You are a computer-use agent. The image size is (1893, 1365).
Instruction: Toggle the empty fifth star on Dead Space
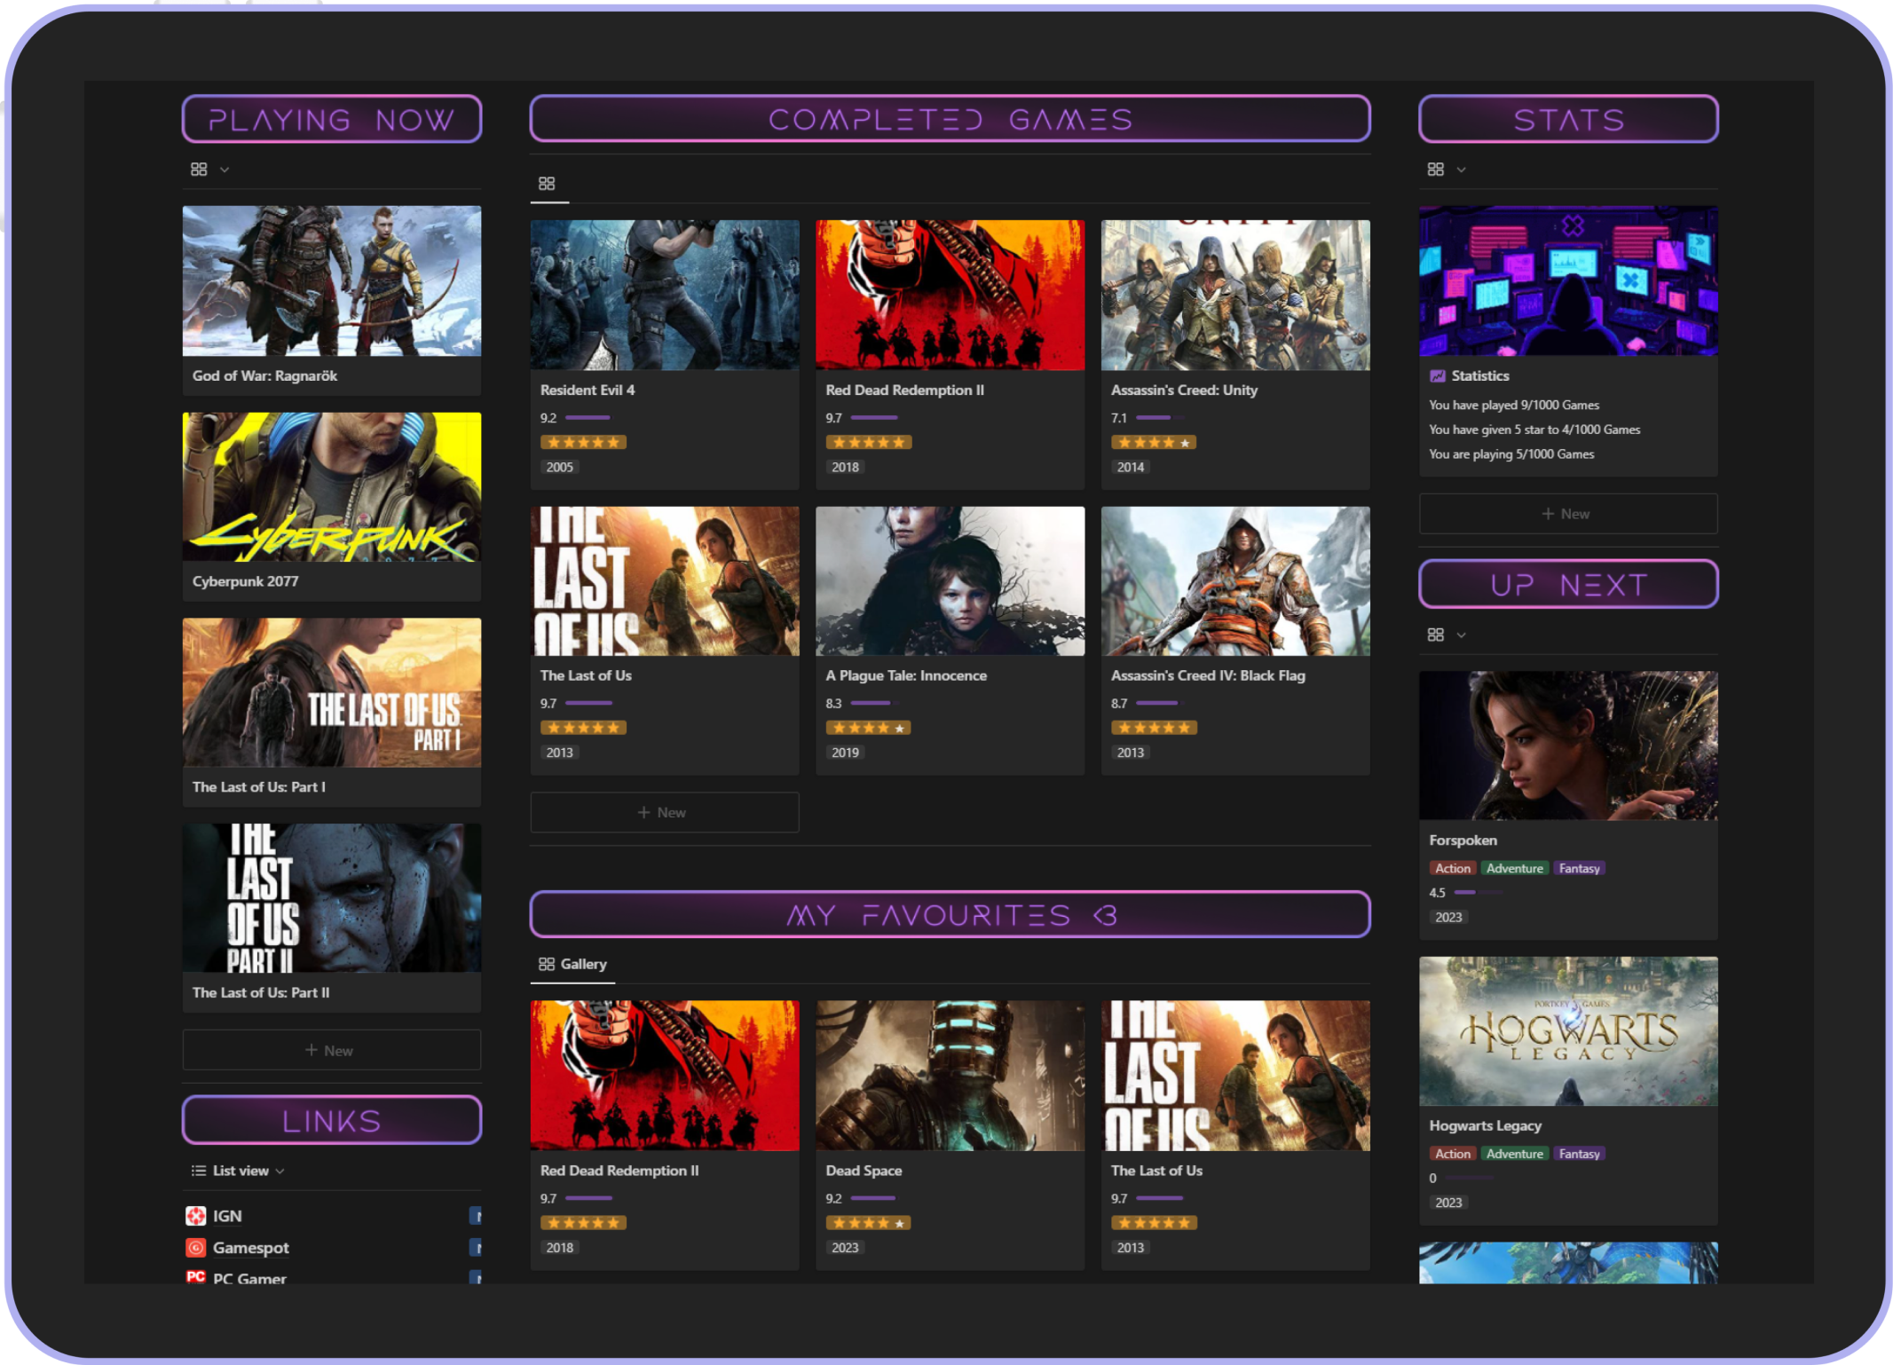(901, 1222)
